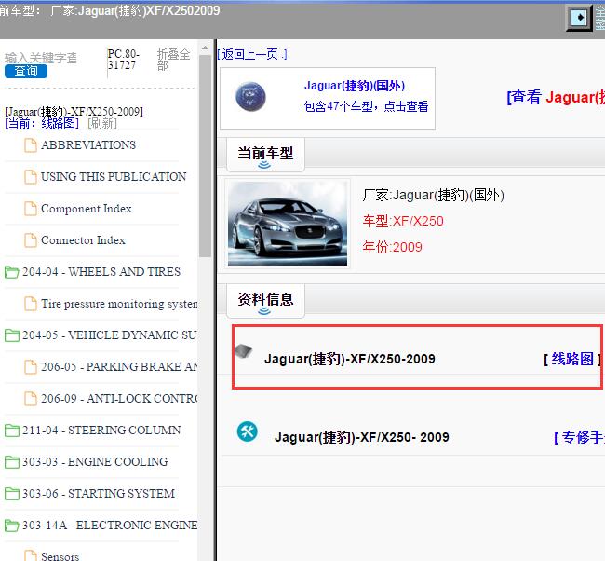Click the 当前：线路图 link
Image resolution: width=605 pixels, height=561 pixels.
42,123
